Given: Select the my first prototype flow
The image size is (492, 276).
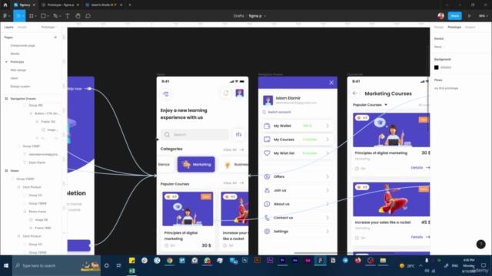Looking at the screenshot, I should 446,88.
